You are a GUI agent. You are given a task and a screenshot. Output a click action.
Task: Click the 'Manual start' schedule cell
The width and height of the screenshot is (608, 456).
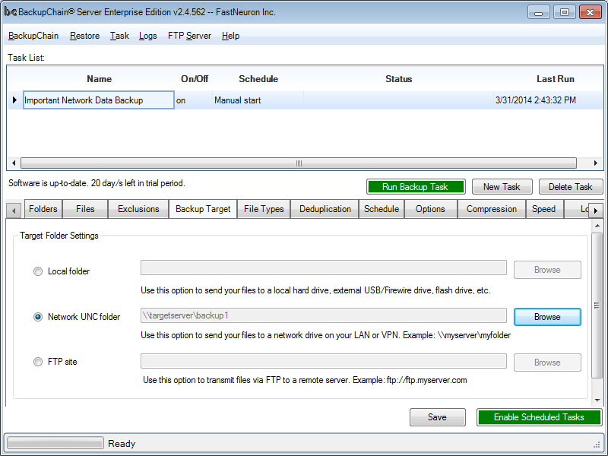[x=258, y=100]
